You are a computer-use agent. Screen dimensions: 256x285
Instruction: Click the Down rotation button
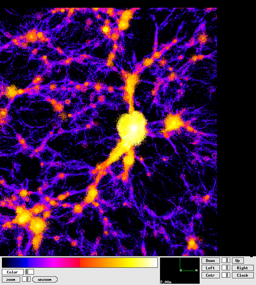211,261
